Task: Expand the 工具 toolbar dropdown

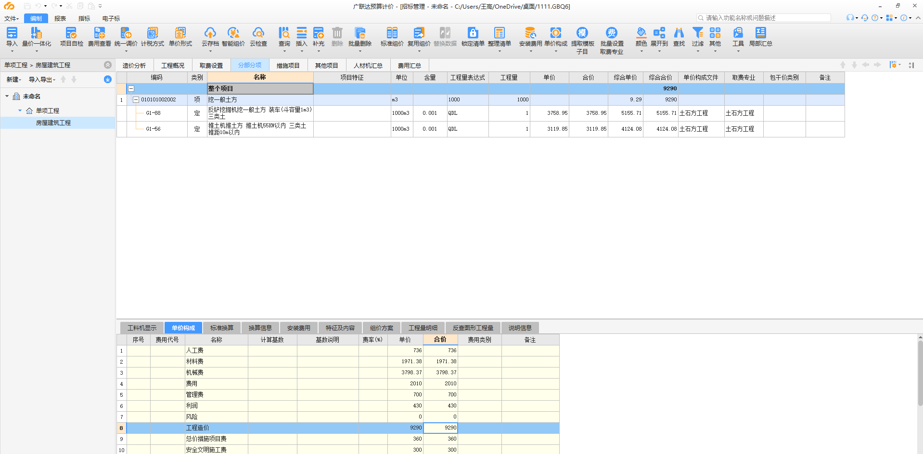Action: [738, 51]
